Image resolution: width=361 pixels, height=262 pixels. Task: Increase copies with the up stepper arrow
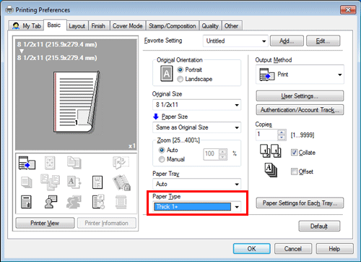pyautogui.click(x=282, y=132)
